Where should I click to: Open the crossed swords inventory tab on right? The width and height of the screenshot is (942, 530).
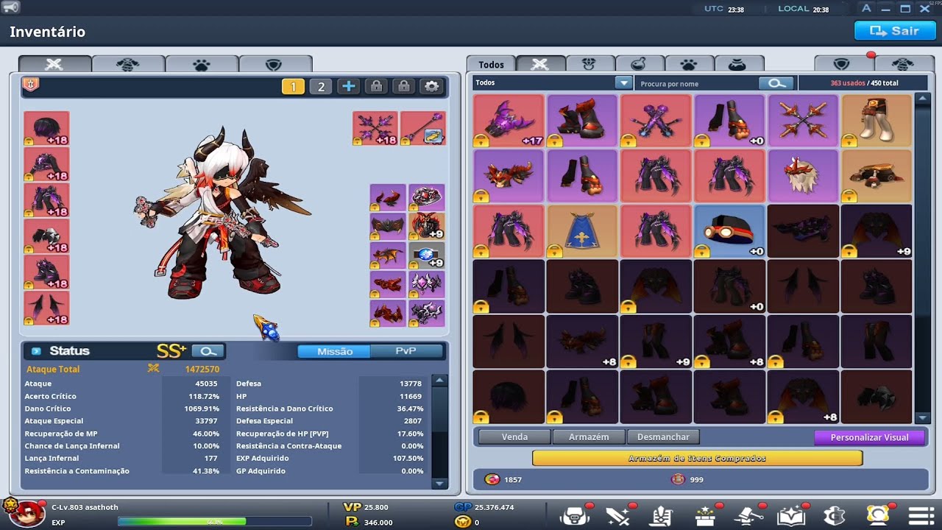pyautogui.click(x=540, y=64)
